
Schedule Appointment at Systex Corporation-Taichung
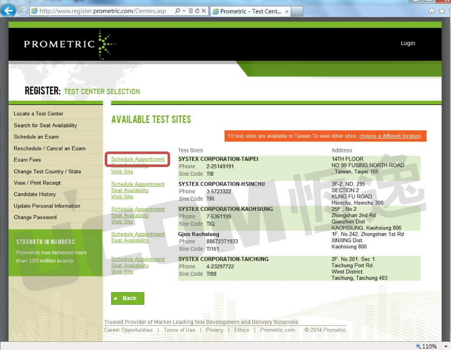(x=138, y=259)
